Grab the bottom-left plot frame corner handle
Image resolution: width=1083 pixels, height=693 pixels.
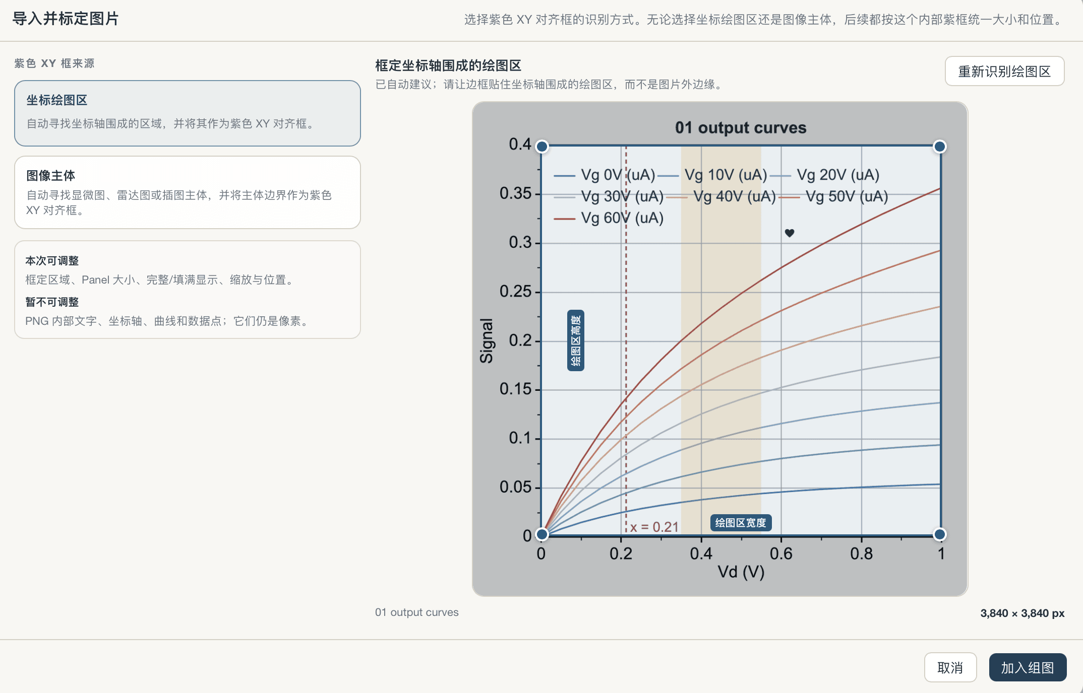[542, 534]
